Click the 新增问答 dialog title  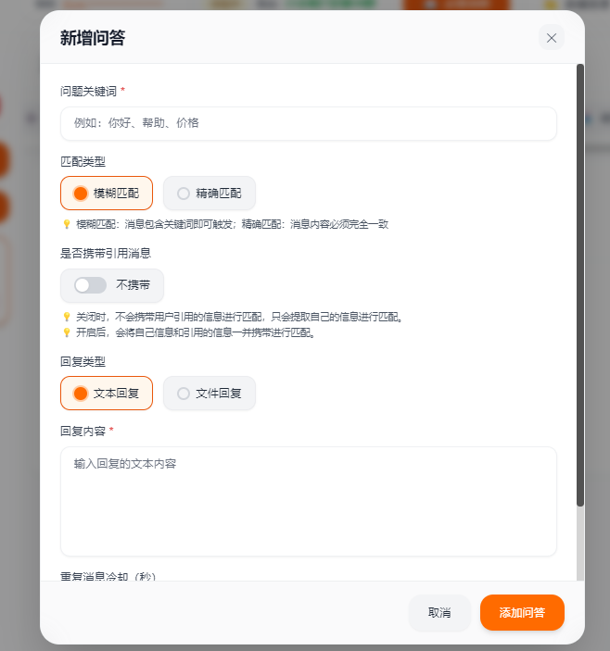click(93, 38)
